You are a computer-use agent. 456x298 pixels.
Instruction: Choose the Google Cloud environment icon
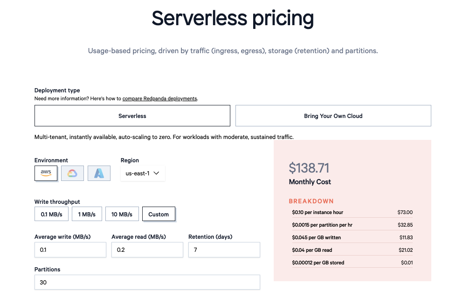72,173
